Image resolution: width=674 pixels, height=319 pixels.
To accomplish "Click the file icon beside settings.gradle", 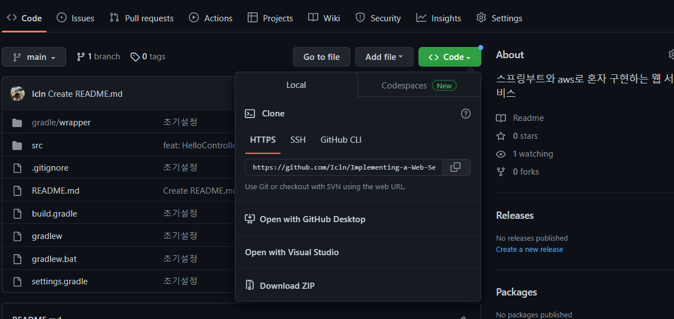I will pos(17,282).
